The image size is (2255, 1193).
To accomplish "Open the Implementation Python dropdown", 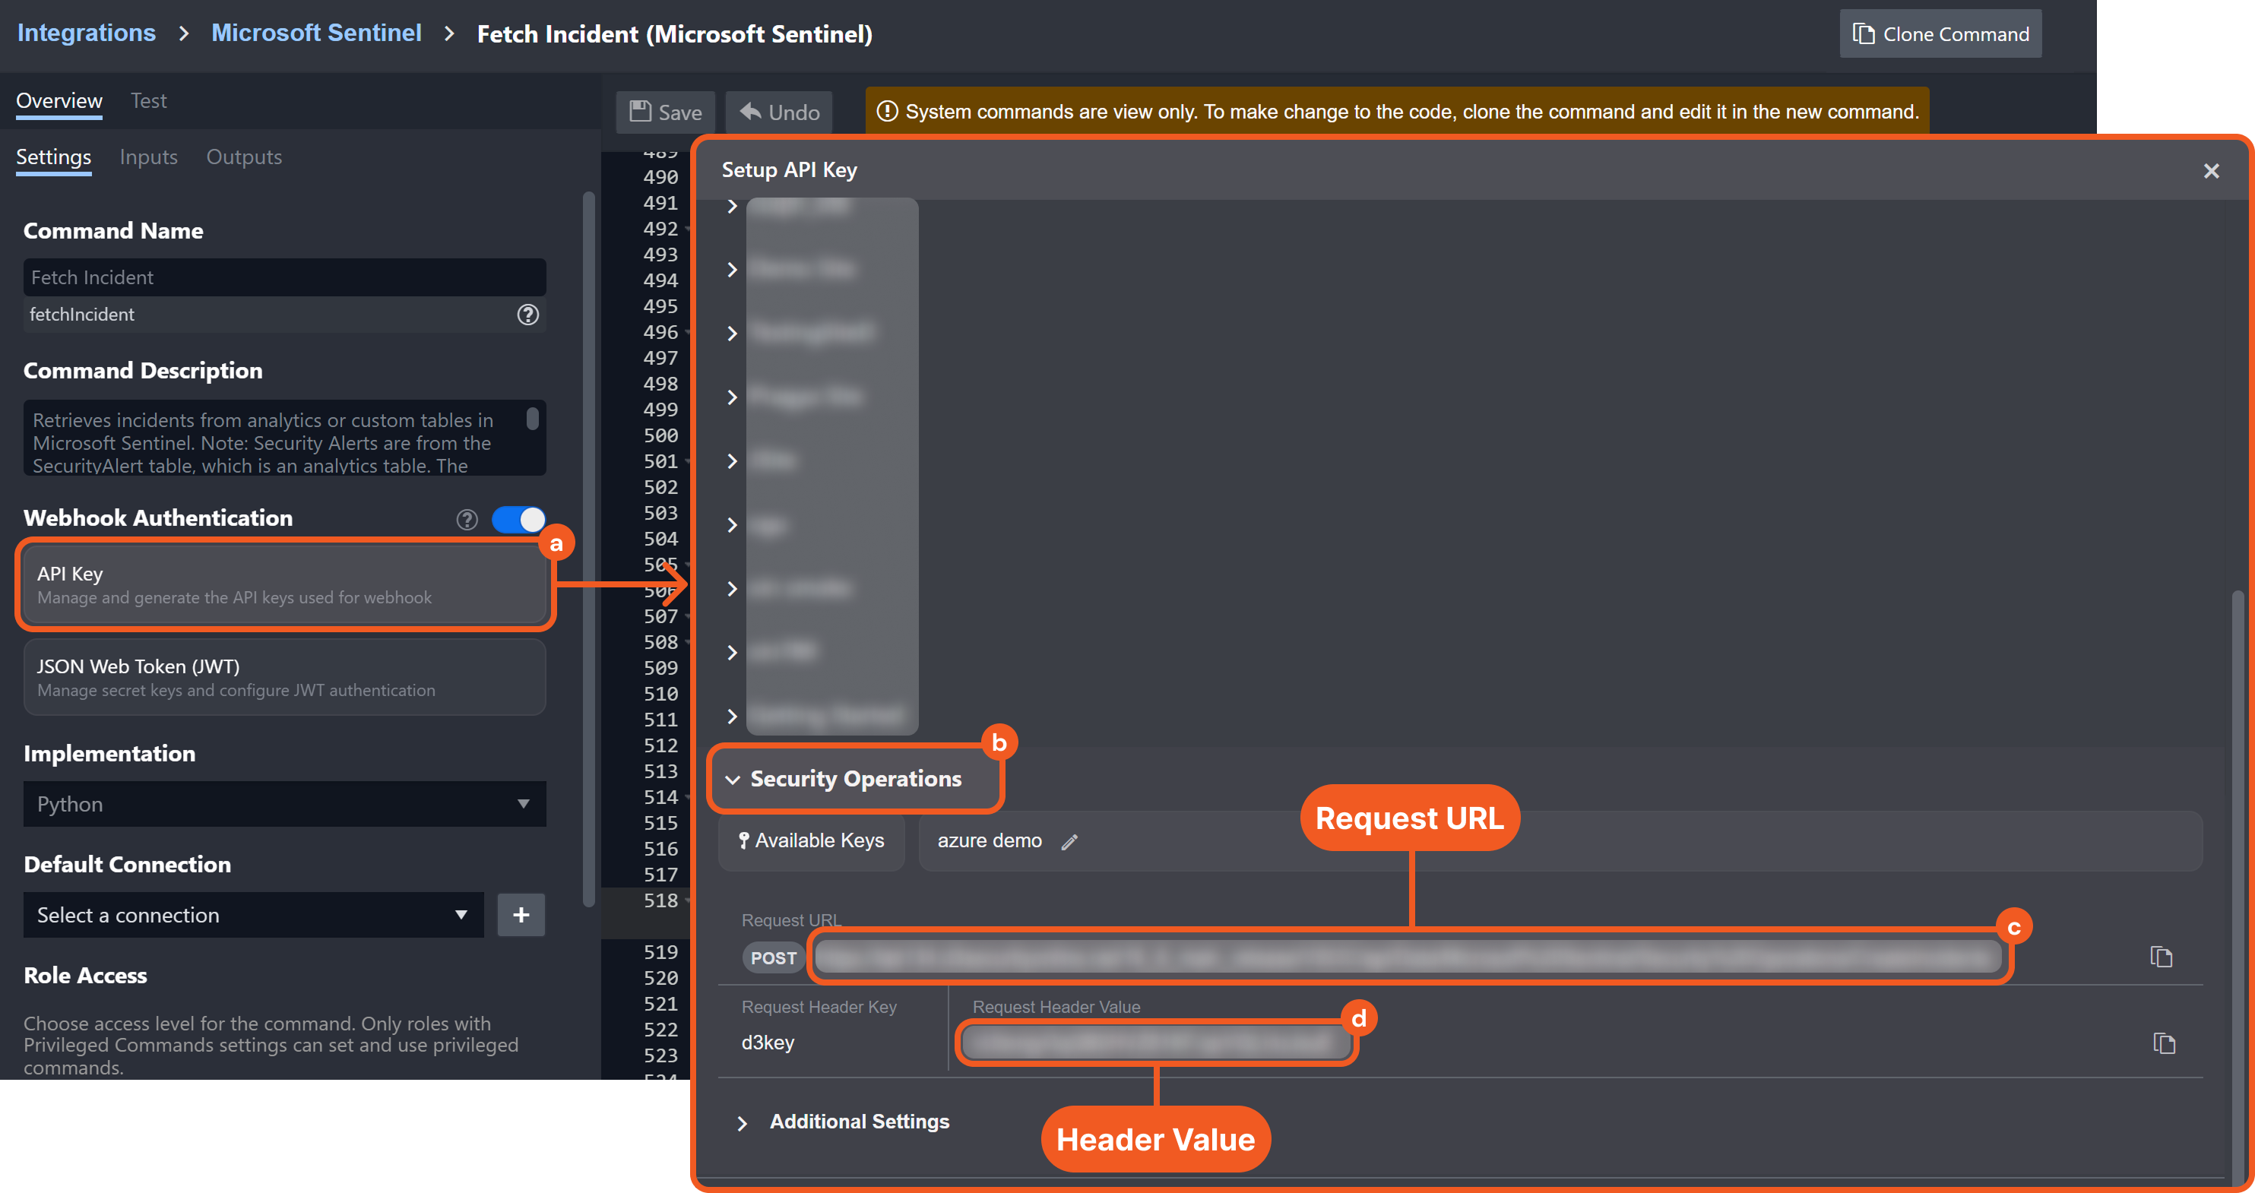I will 284,803.
